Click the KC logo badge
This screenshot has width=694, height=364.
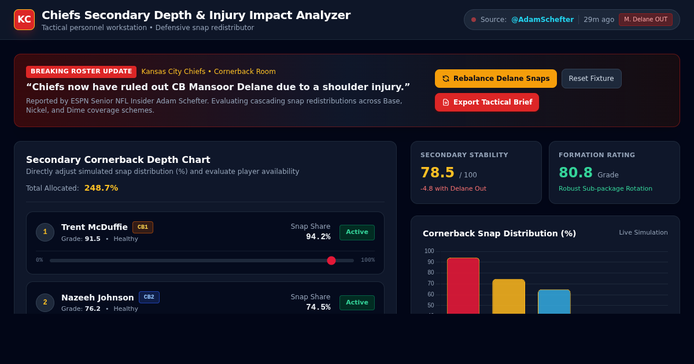pos(24,20)
